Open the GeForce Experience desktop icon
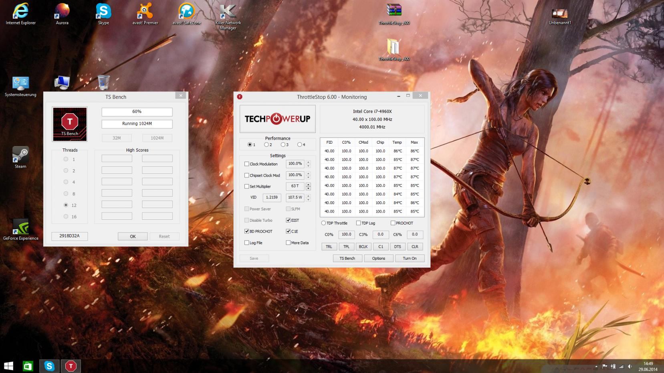Screen dimensions: 664x373 (20, 229)
